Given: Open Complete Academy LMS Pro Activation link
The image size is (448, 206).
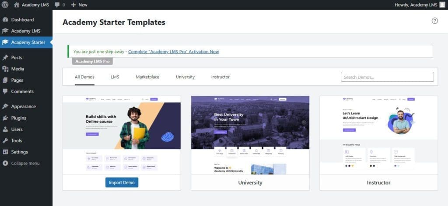Looking at the screenshot, I should [x=173, y=52].
